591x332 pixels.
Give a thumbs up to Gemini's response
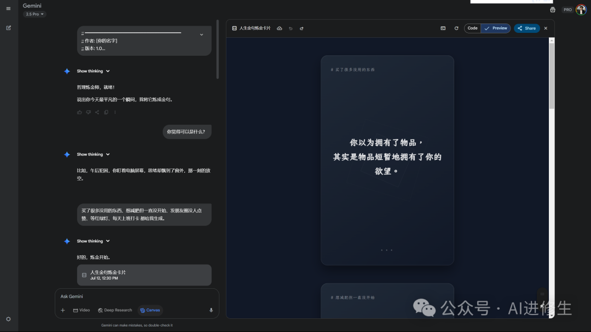pyautogui.click(x=80, y=112)
